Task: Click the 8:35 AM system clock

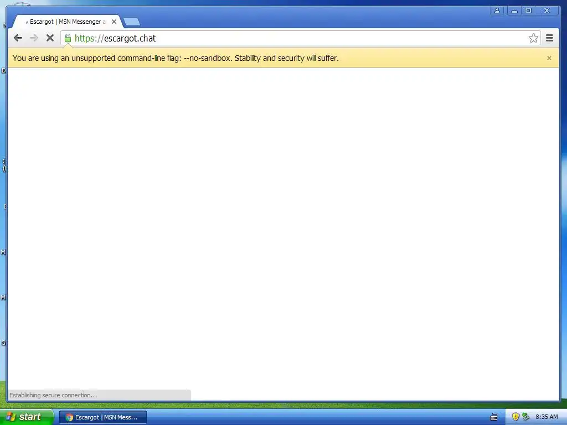Action: pos(547,417)
